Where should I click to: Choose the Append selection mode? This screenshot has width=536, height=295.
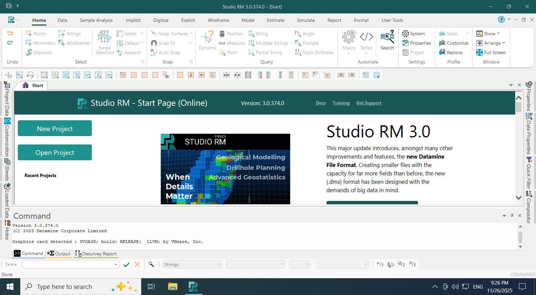click(128, 52)
